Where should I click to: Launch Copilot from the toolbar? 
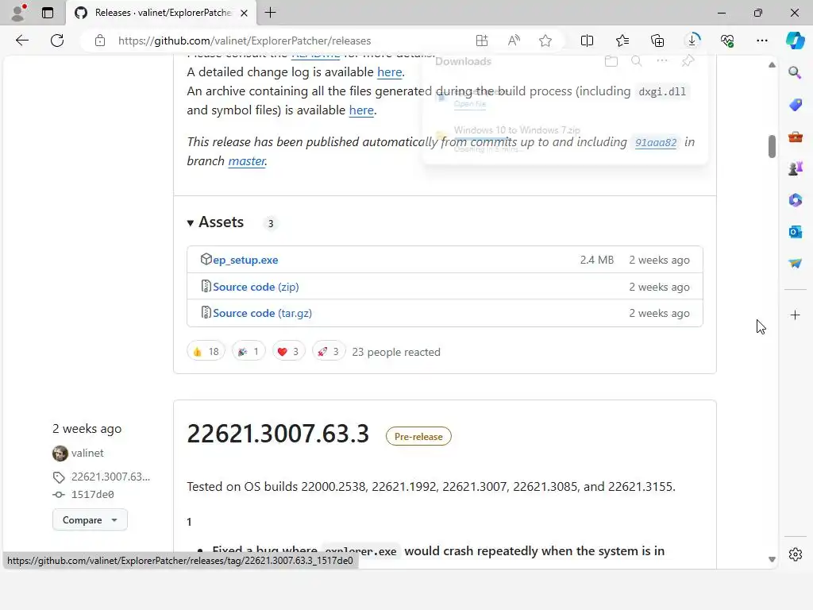pyautogui.click(x=795, y=41)
